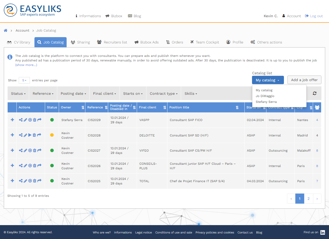This screenshot has height=239, width=329.
Task: Click the show more link
Action: 26,65
